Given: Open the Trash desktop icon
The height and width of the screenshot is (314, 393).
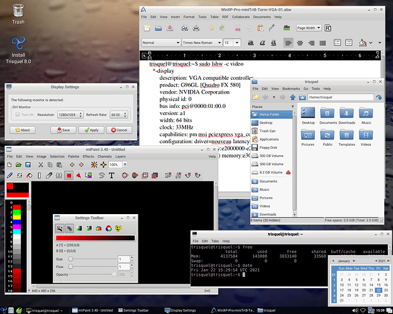Looking at the screenshot, I should pos(18,14).
